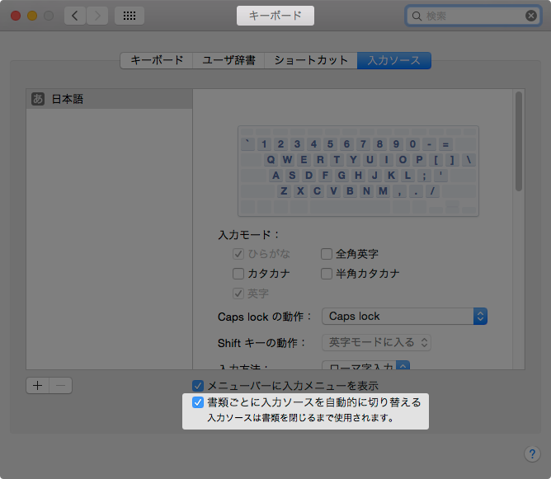Click the あ Japanese input icon
The height and width of the screenshot is (479, 551).
pyautogui.click(x=38, y=99)
